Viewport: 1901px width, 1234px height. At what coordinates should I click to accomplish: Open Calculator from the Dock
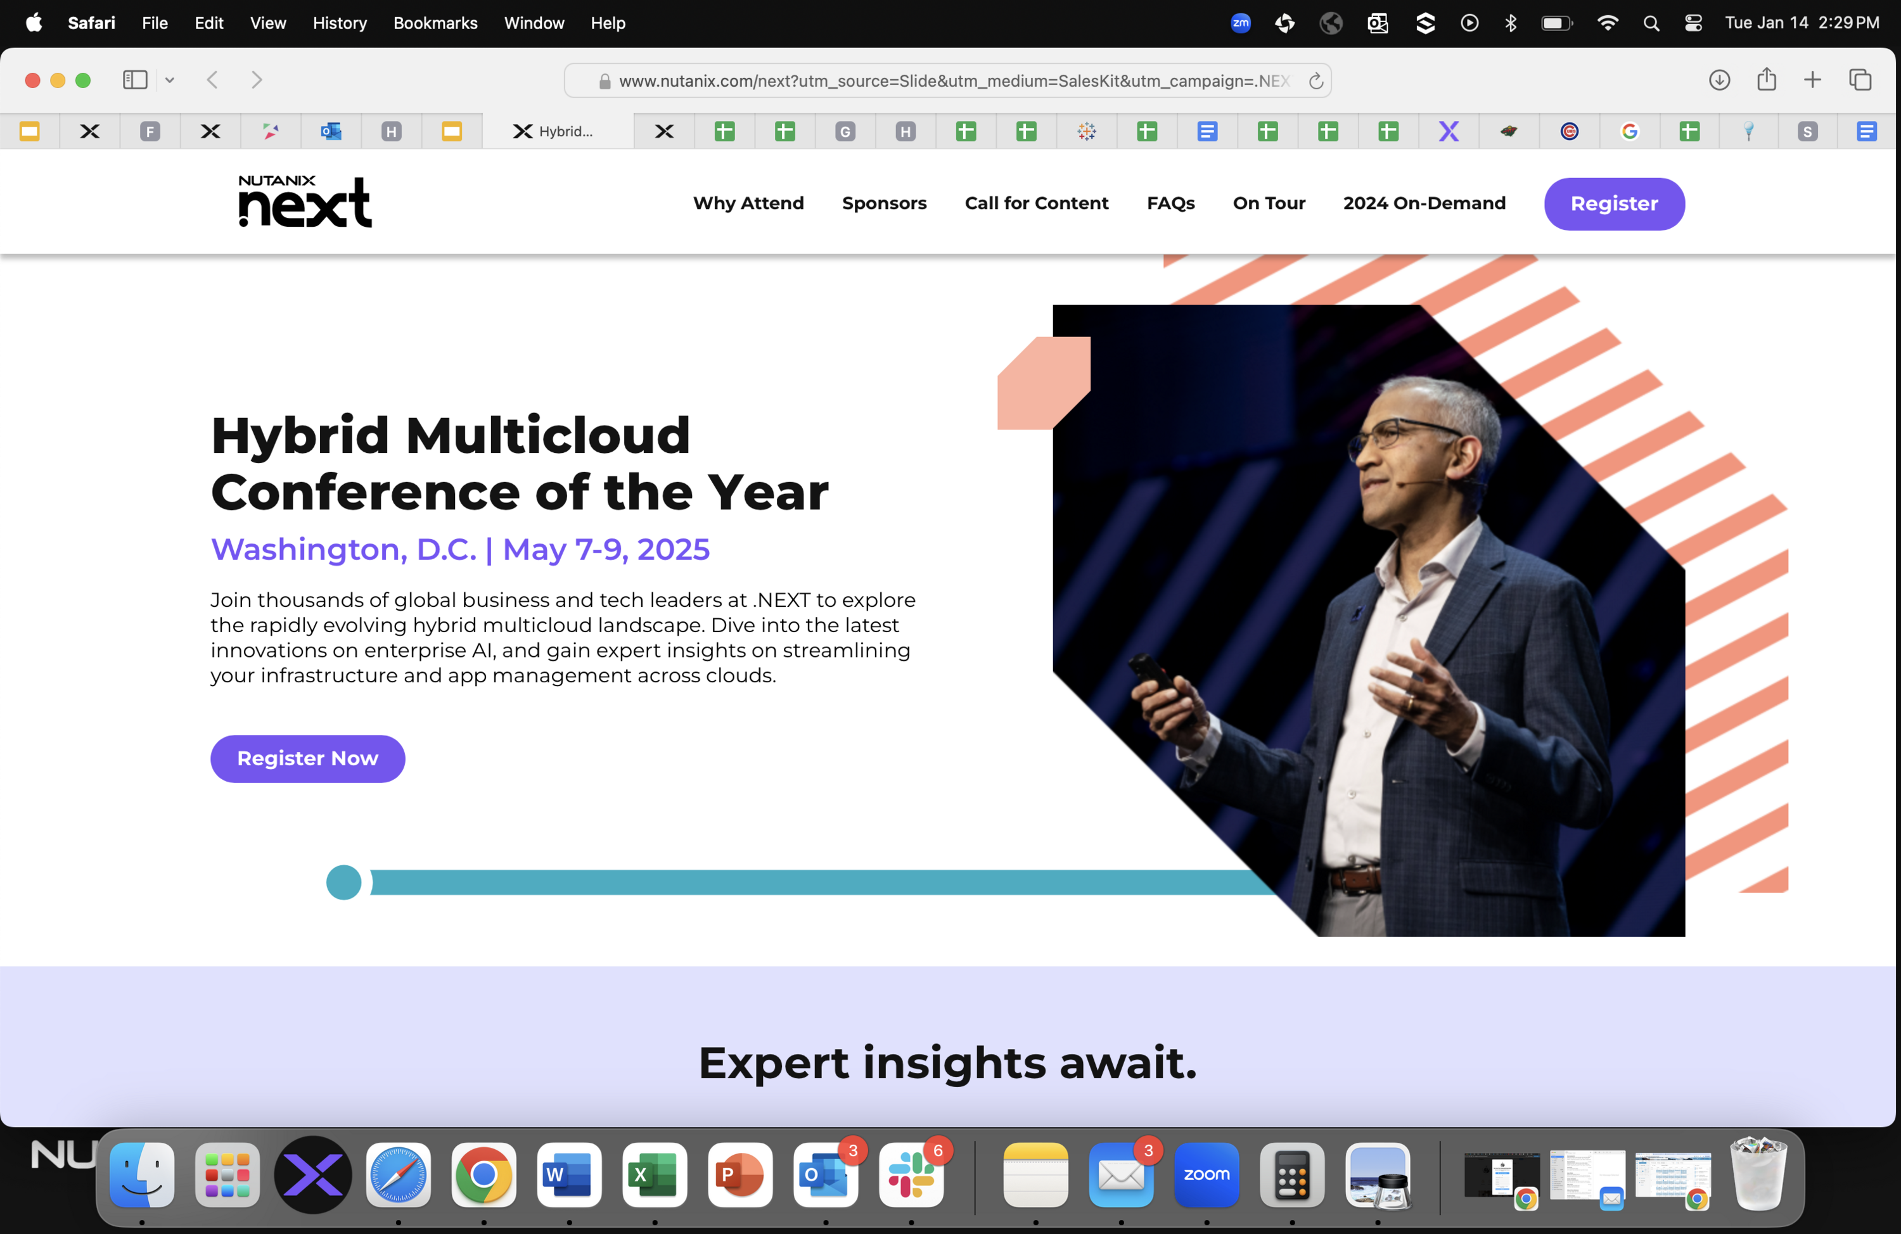(x=1292, y=1174)
